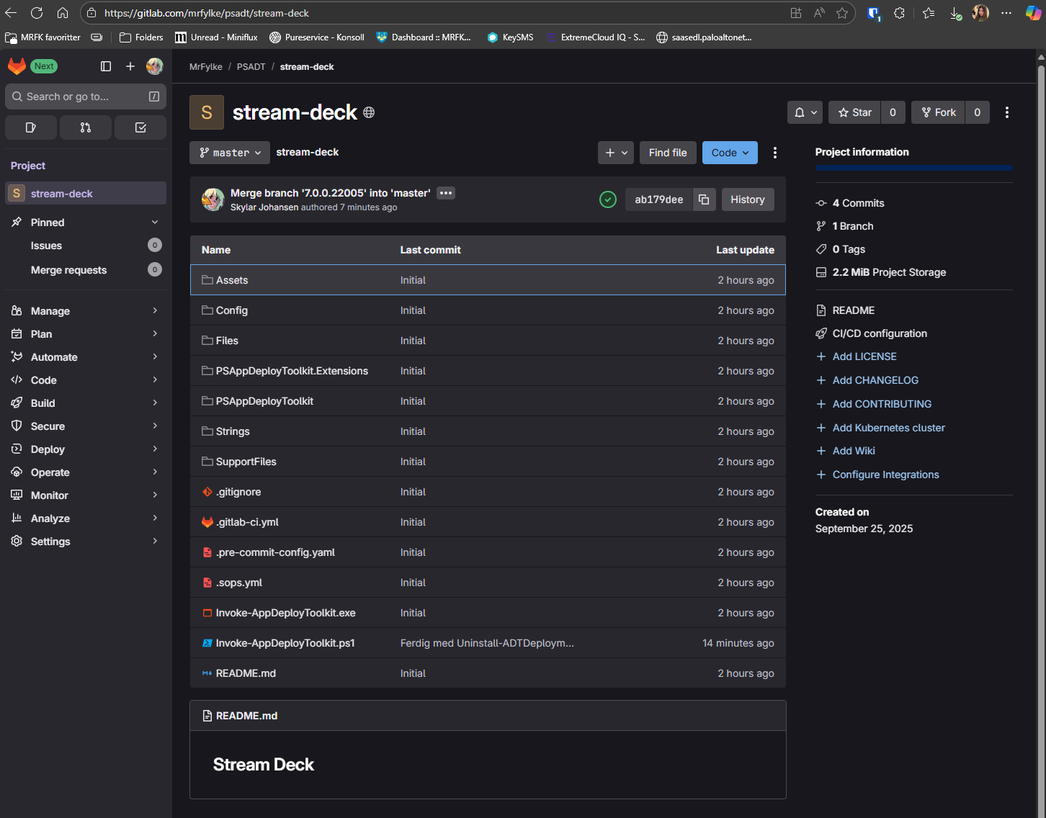Select stream-deck project in sidebar
This screenshot has width=1046, height=818.
click(86, 193)
